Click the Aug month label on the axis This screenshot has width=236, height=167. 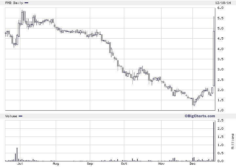(56, 164)
